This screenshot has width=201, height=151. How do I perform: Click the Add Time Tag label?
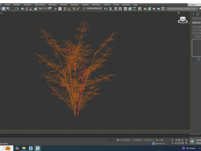coord(160,143)
